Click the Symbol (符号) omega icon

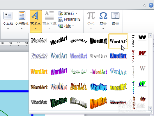point(103,15)
